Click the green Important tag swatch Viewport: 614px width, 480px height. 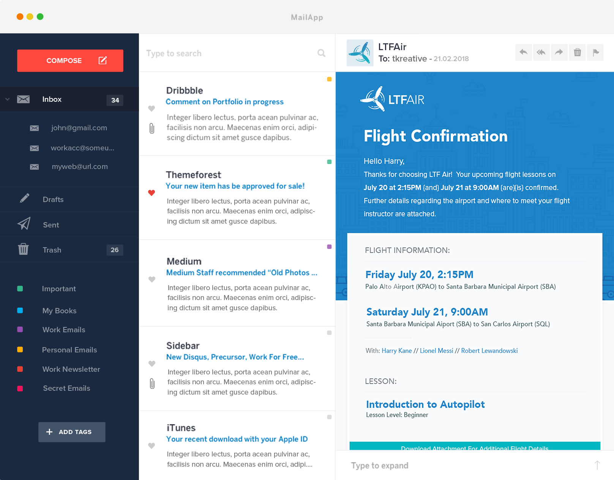pos(20,289)
